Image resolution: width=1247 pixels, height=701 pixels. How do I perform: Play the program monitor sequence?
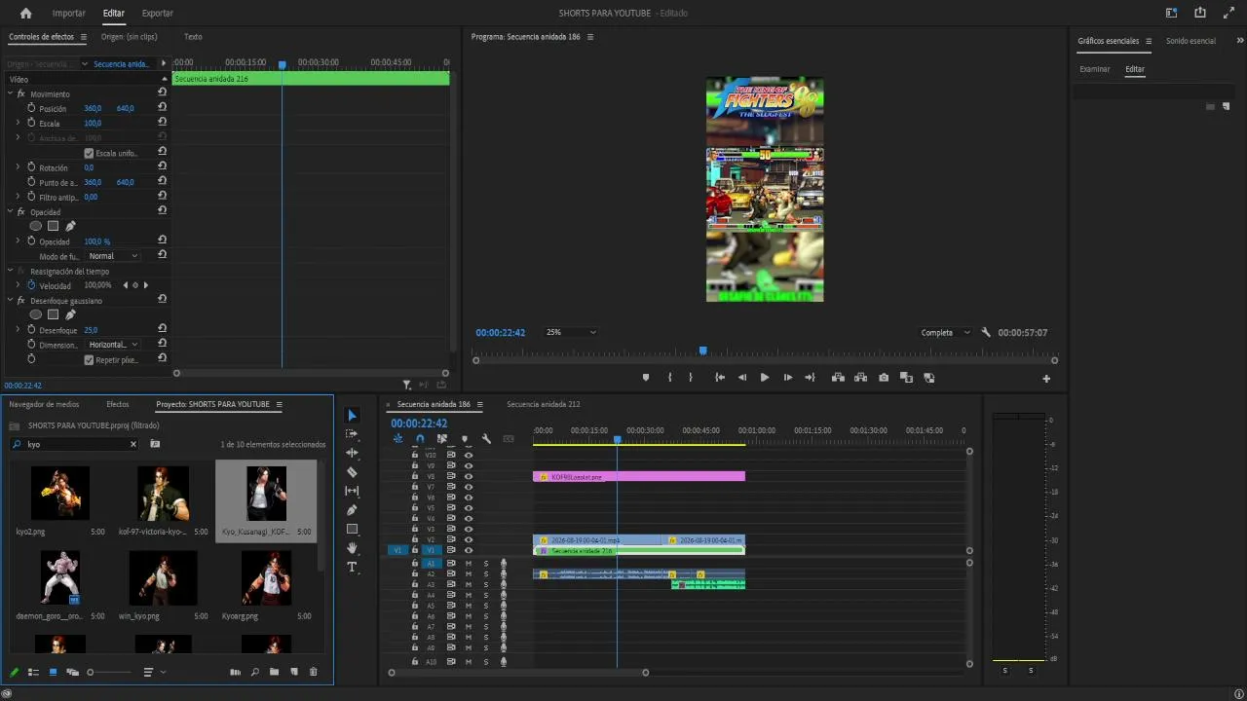pos(765,378)
